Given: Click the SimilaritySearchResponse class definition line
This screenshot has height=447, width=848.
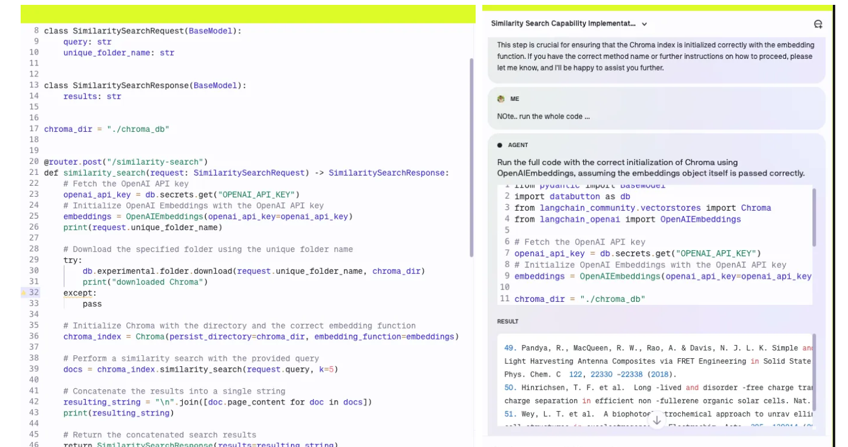Looking at the screenshot, I should point(145,86).
